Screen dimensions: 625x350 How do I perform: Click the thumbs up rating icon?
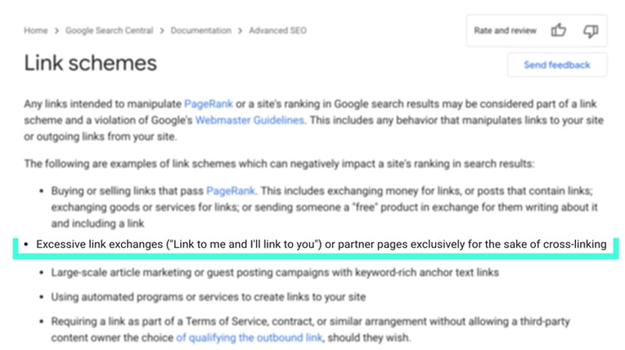coord(559,30)
